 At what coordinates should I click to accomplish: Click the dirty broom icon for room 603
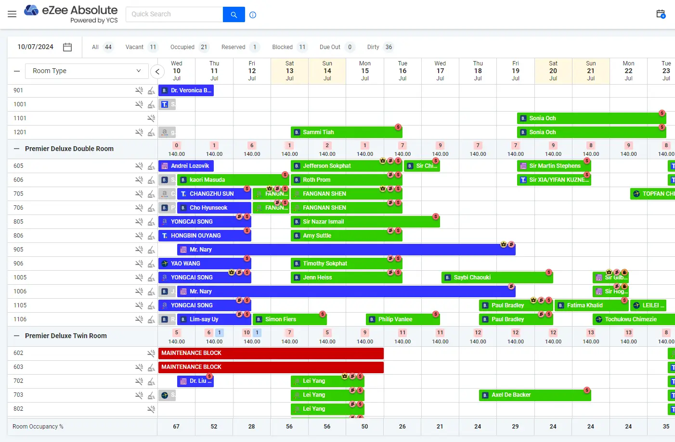[x=151, y=367]
